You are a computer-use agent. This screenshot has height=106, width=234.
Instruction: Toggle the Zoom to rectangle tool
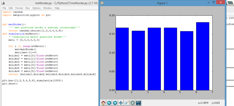click(127, 103)
